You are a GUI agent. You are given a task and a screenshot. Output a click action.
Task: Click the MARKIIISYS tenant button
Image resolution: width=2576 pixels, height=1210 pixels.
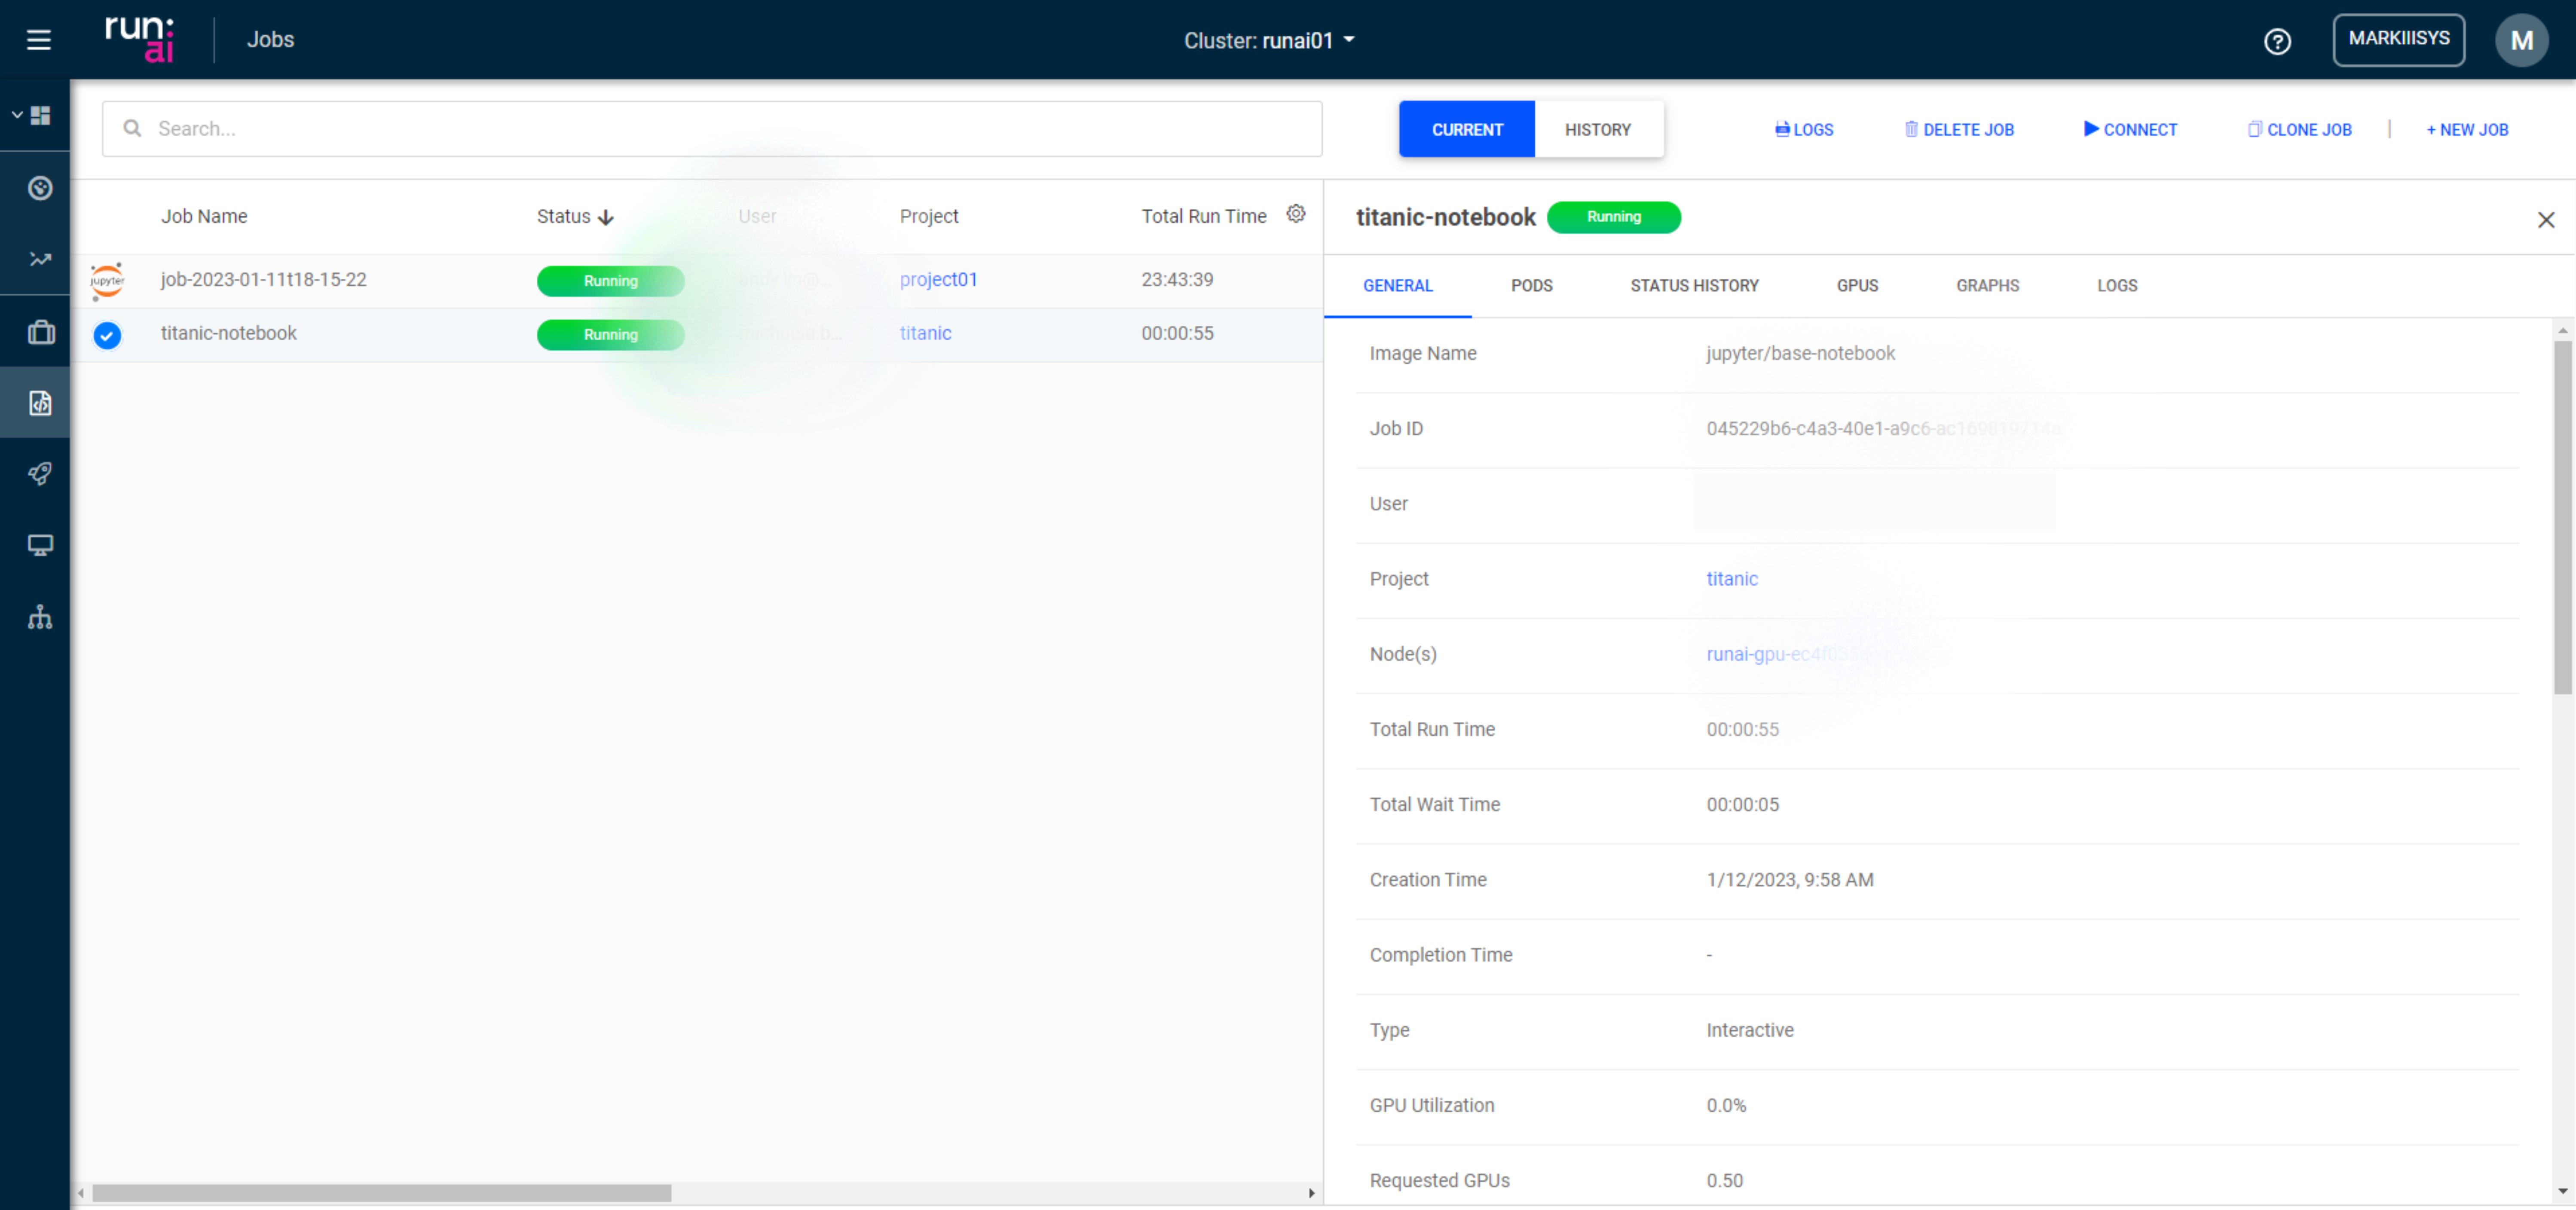tap(2398, 39)
